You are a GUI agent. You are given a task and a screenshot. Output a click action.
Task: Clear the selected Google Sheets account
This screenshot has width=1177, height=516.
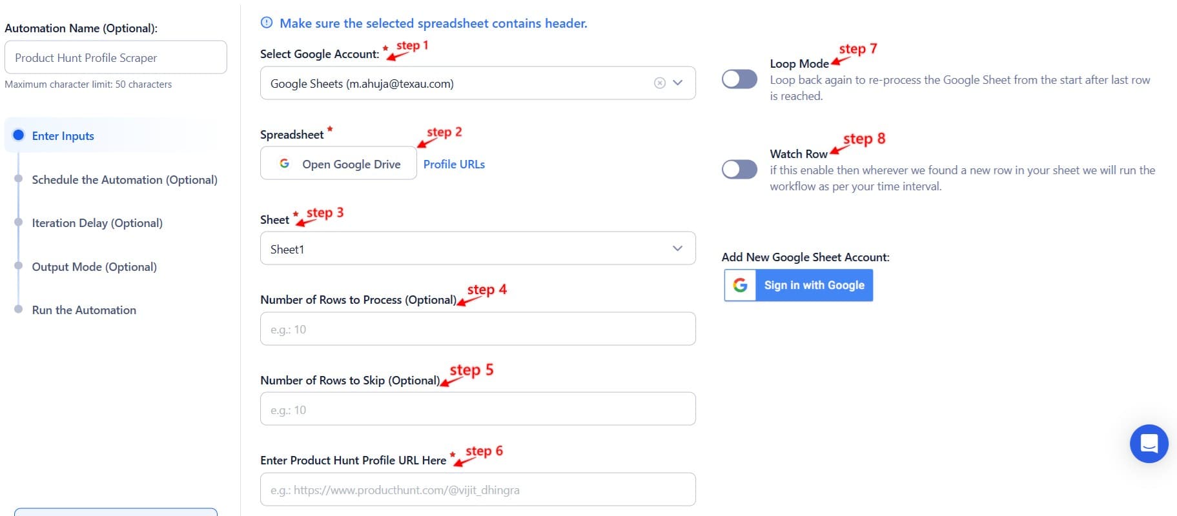pyautogui.click(x=659, y=83)
